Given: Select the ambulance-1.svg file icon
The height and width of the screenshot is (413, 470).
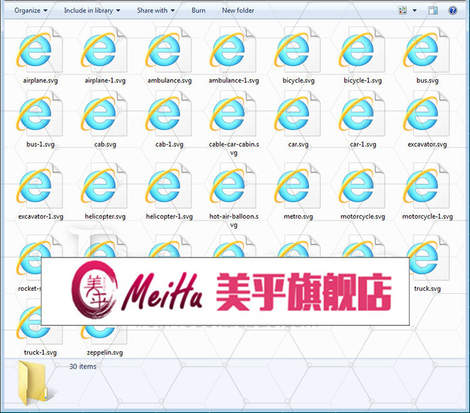Looking at the screenshot, I should 233,50.
